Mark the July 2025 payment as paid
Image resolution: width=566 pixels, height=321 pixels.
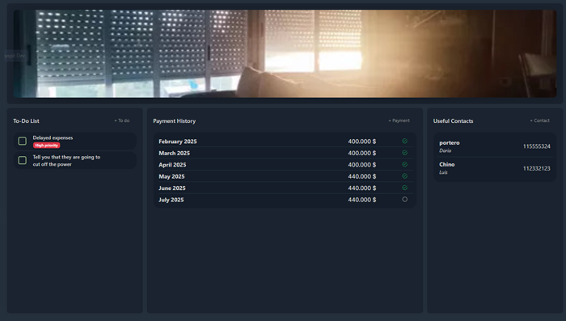[404, 200]
